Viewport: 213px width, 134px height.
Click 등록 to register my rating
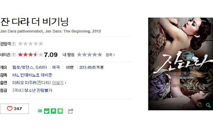(110, 55)
